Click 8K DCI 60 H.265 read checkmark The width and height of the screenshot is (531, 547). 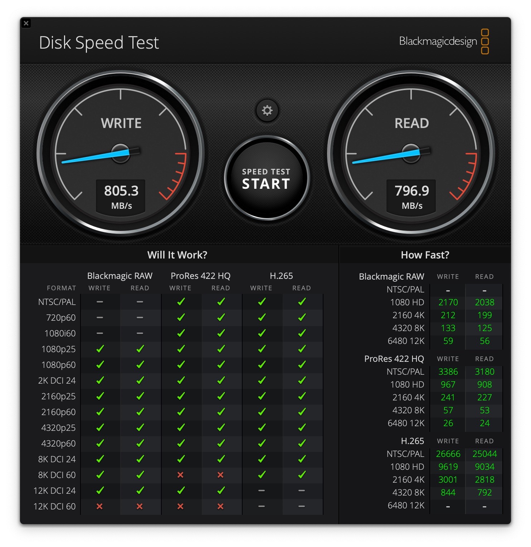pyautogui.click(x=302, y=475)
